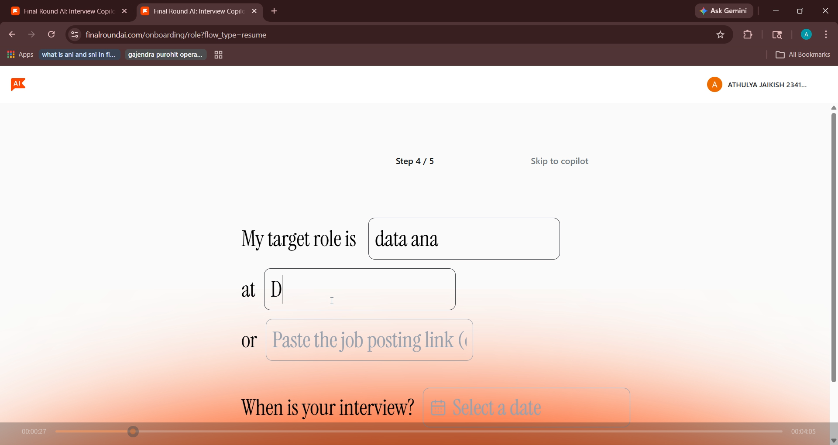Image resolution: width=838 pixels, height=445 pixels.
Task: Click the page vertical scrollbar thumb
Action: click(x=834, y=247)
